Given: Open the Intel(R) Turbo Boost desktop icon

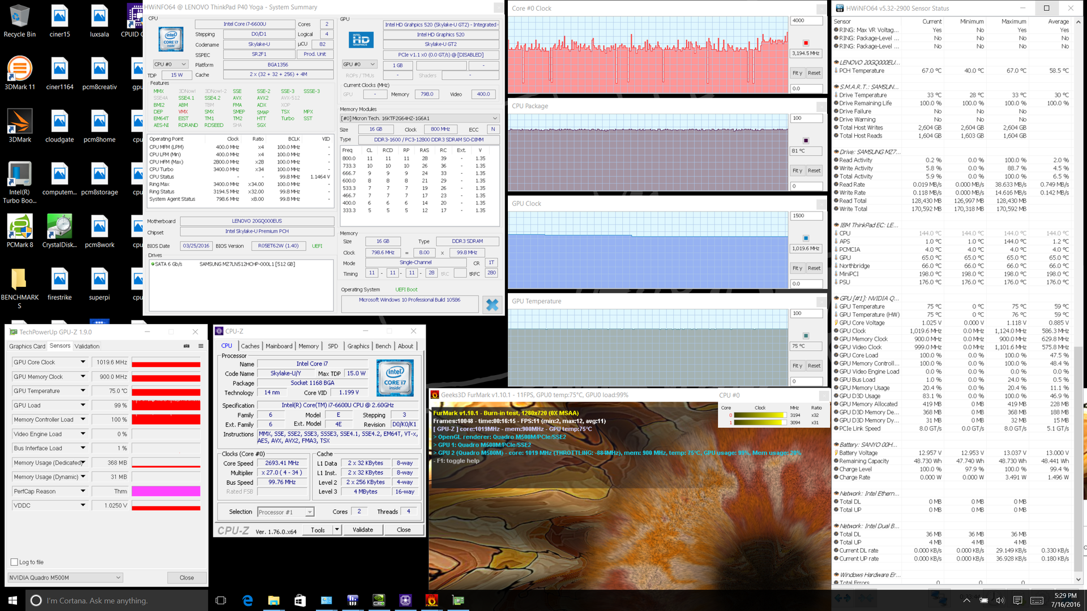Looking at the screenshot, I should [20, 182].
